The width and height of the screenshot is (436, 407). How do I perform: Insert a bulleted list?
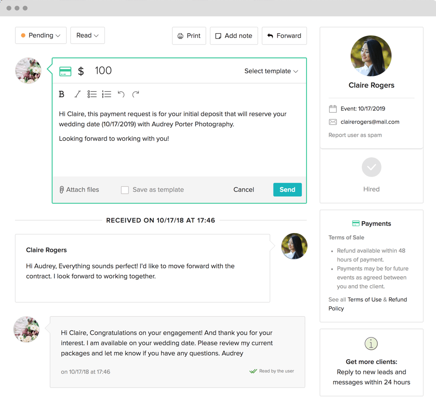(x=92, y=94)
